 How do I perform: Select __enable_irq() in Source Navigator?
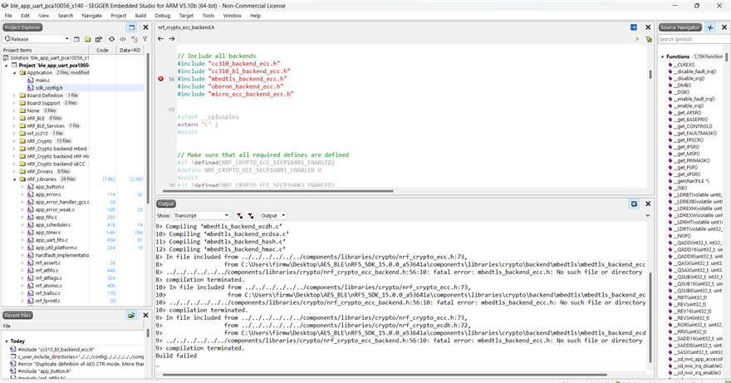690,106
